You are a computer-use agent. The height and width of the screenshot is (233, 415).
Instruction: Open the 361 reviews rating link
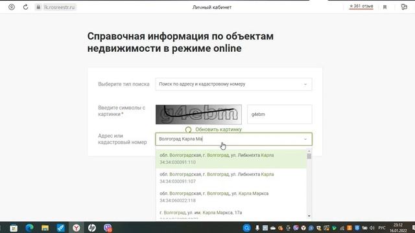coord(361,6)
